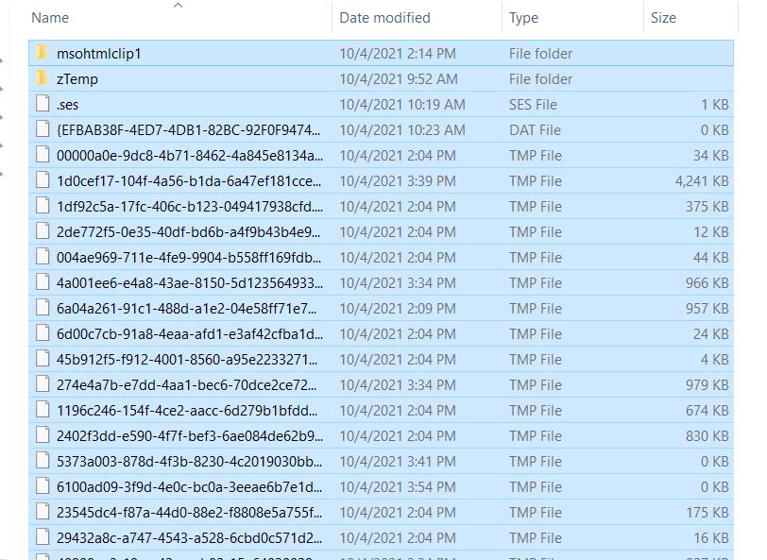
Task: Click the .ses file icon
Action: coord(42,105)
